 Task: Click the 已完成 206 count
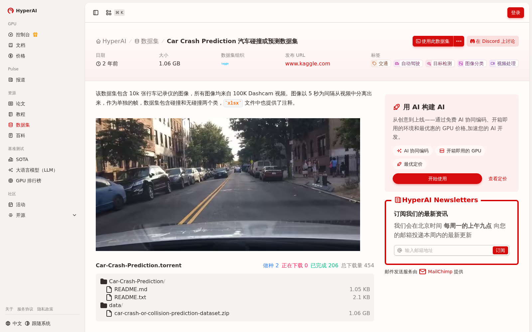coord(324,265)
